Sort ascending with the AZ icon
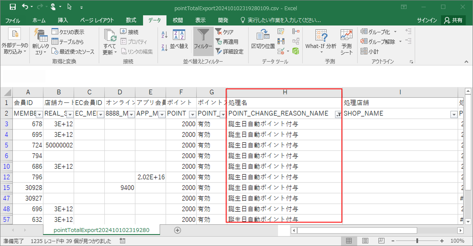The image size is (473, 246). coord(164,35)
